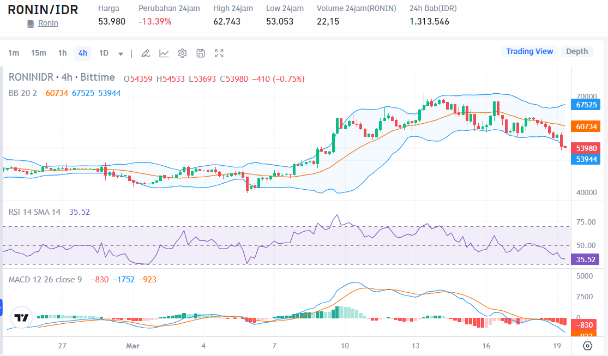Click the -13.39% change value
Viewport: 608px width, 356px height.
click(155, 21)
